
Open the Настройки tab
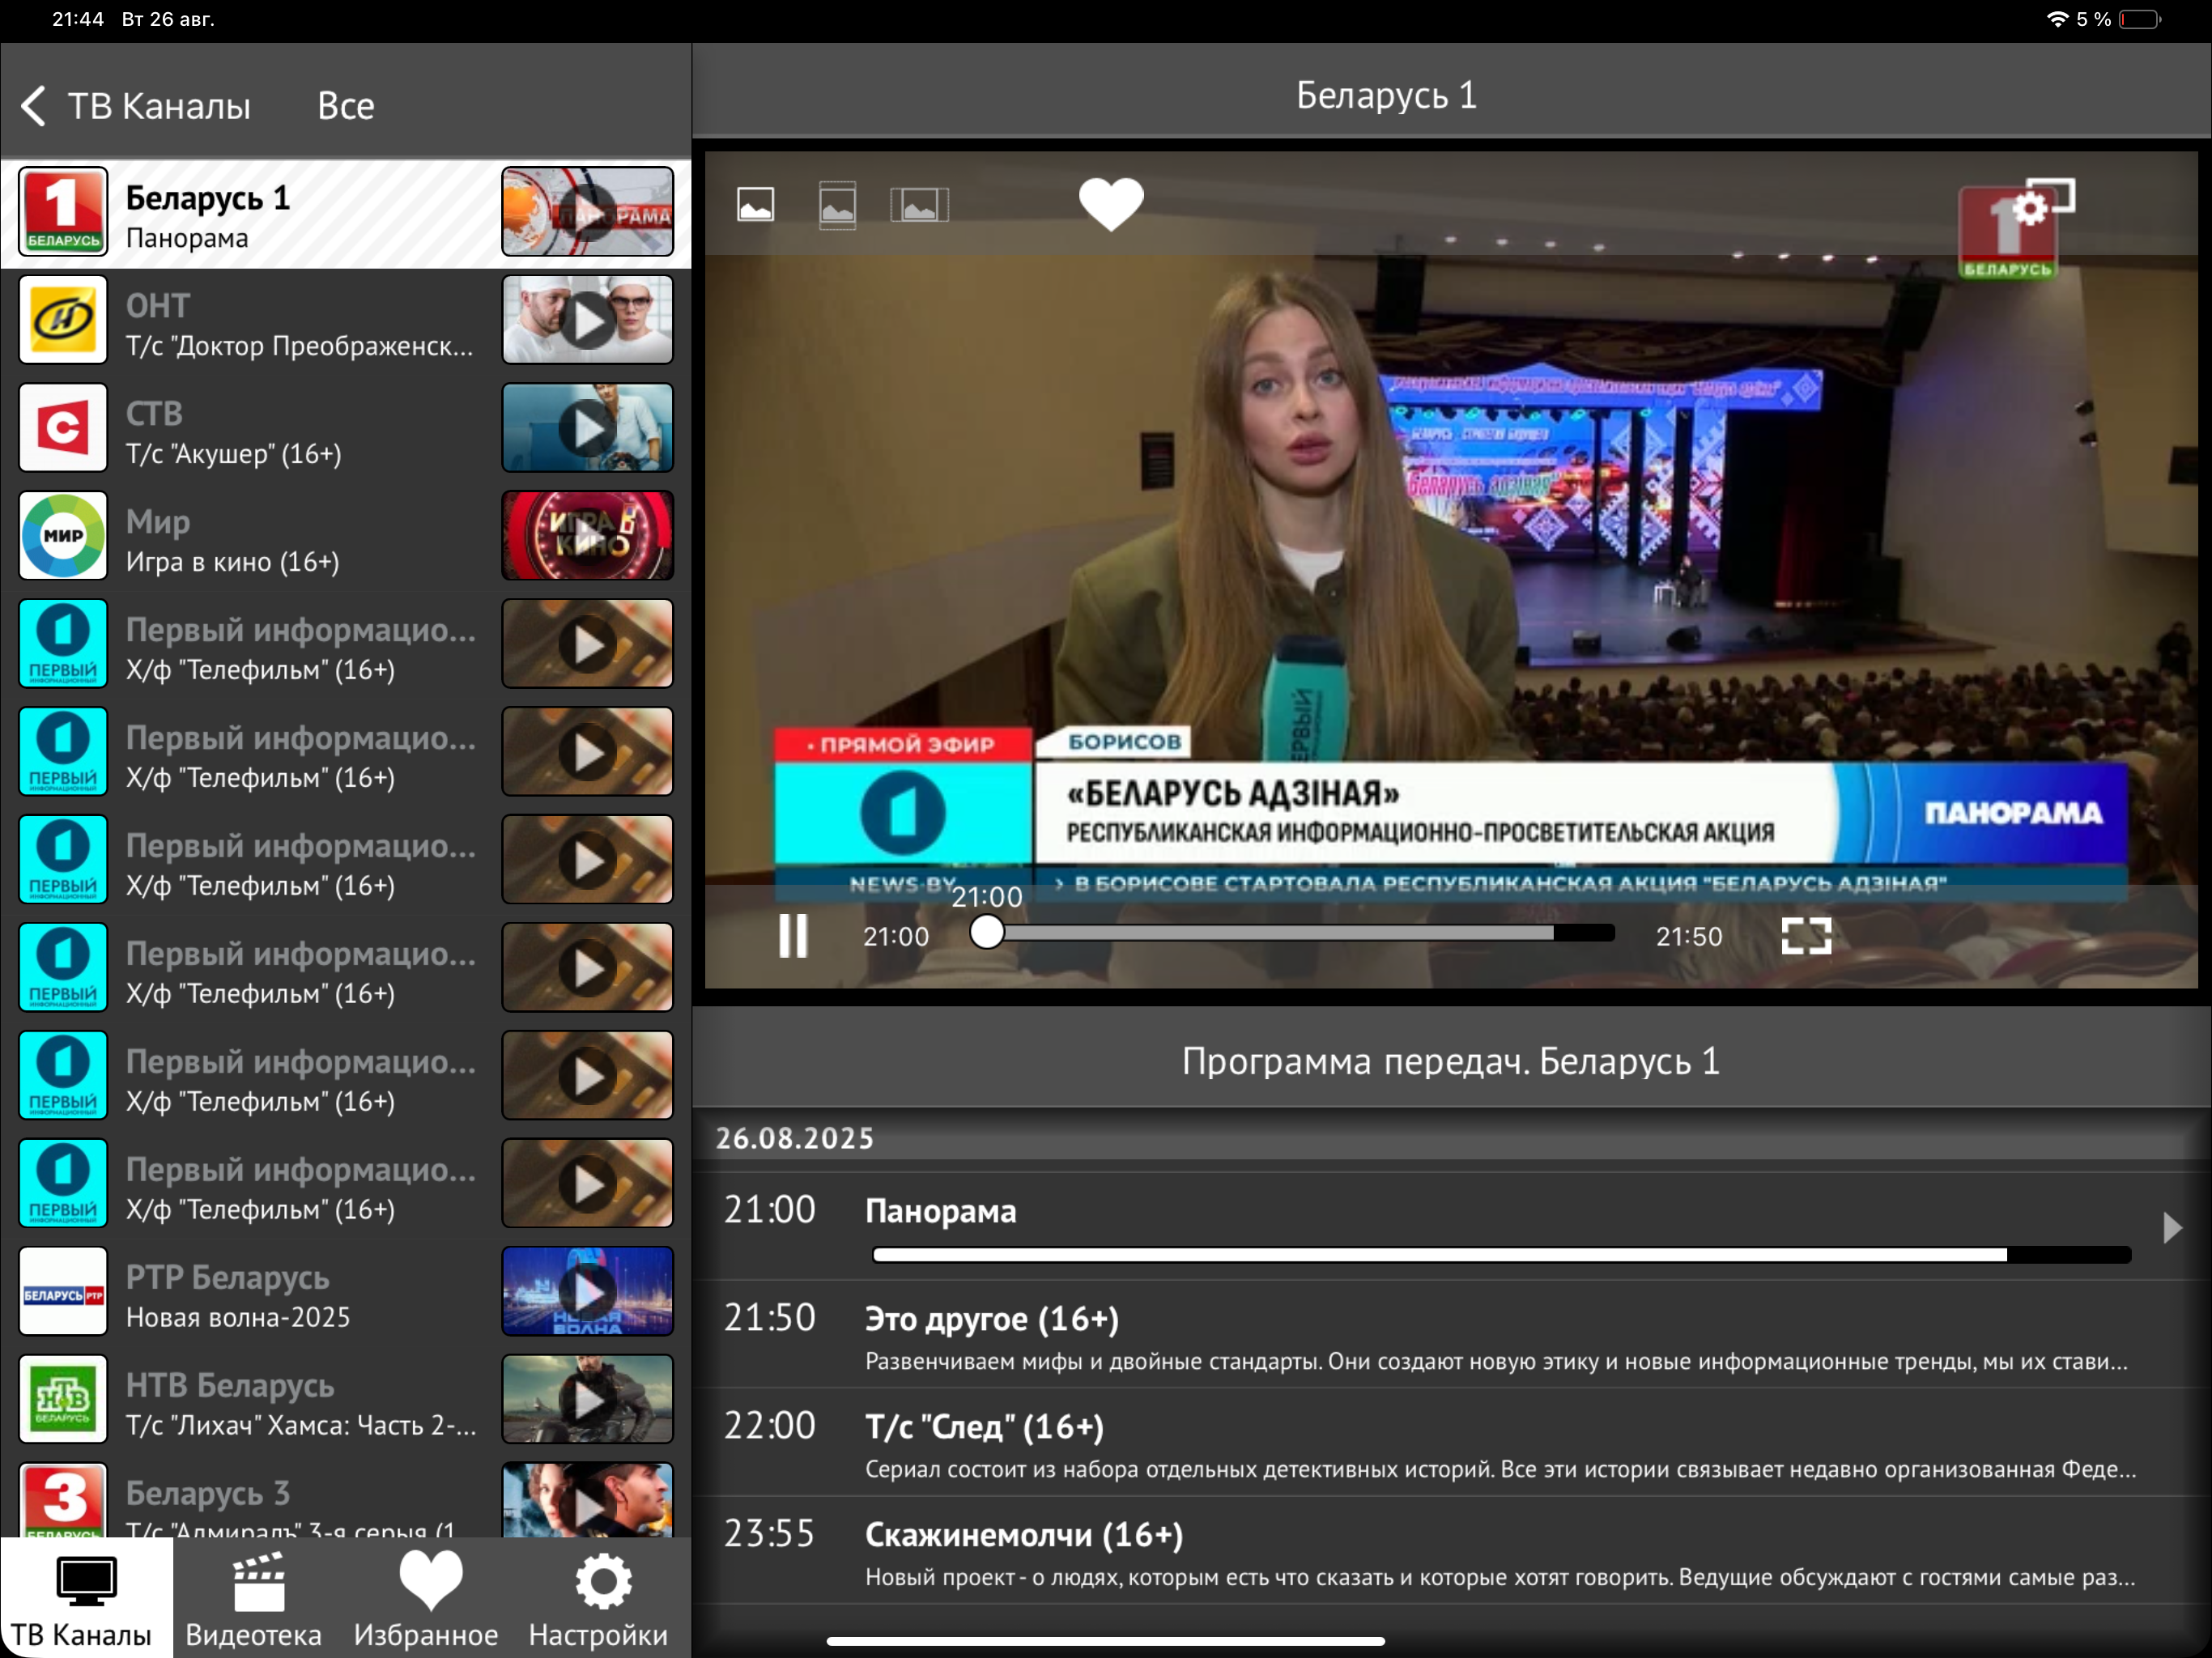coord(602,1598)
